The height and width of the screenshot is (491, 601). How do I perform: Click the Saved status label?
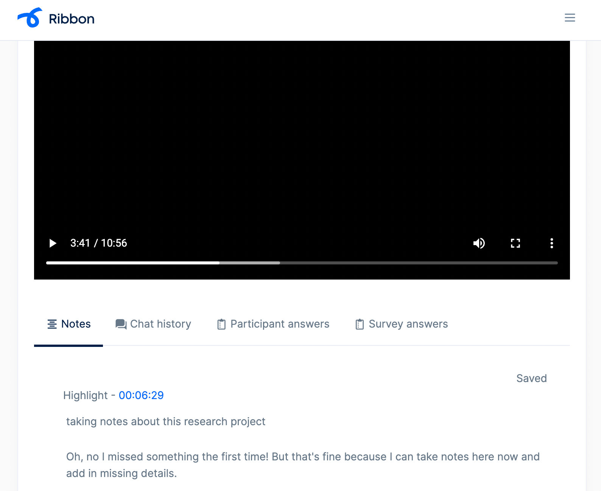tap(531, 378)
